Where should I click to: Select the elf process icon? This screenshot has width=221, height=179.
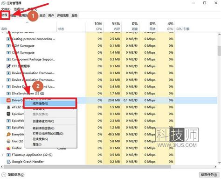pos(8,107)
